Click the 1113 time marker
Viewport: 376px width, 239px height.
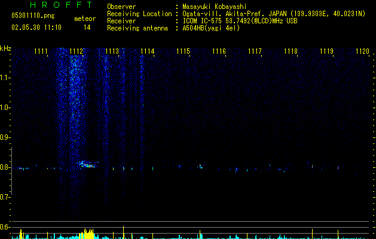click(112, 51)
